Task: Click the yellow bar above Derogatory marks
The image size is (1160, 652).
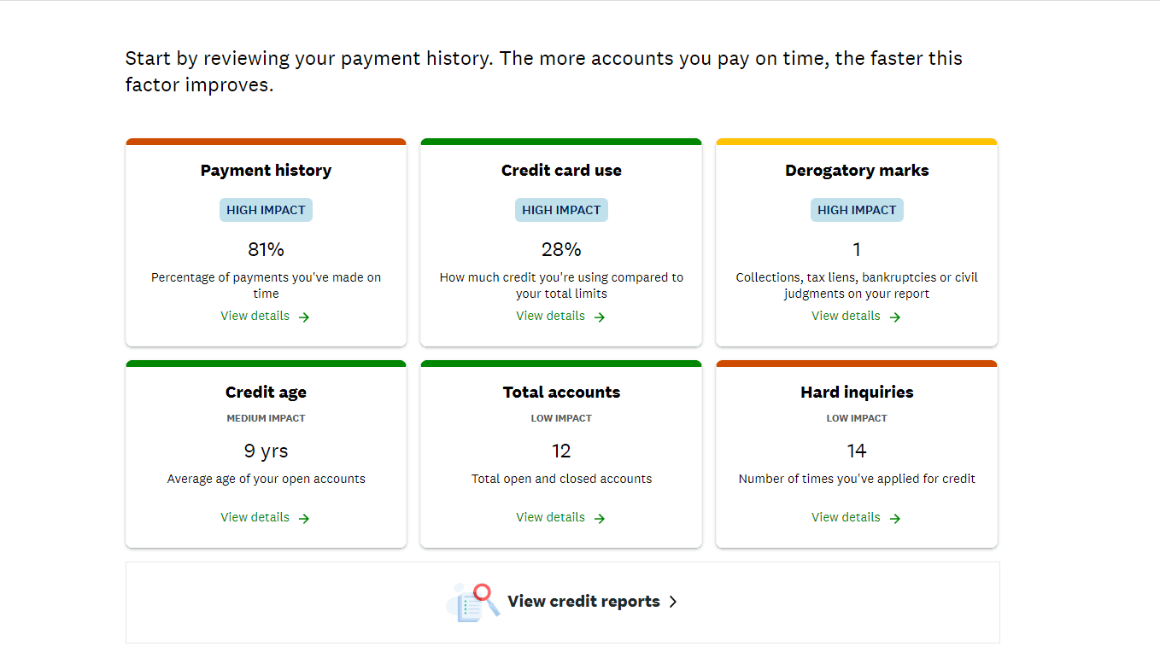Action: [857, 142]
